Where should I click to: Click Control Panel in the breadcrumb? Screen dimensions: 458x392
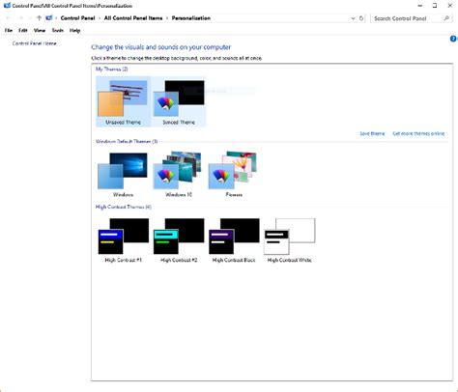coord(77,18)
